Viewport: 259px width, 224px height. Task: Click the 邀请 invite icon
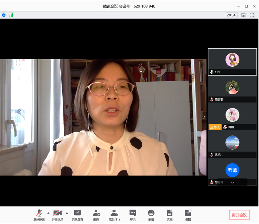pyautogui.click(x=96, y=215)
